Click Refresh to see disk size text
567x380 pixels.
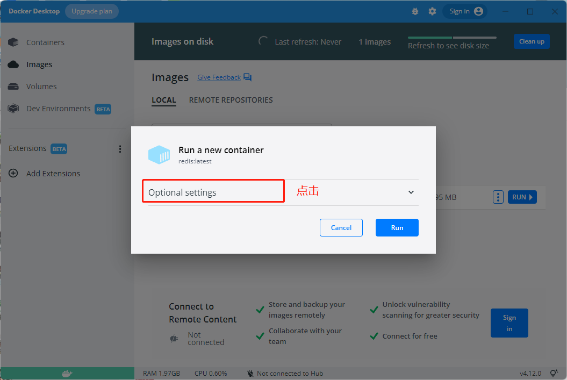tap(448, 46)
